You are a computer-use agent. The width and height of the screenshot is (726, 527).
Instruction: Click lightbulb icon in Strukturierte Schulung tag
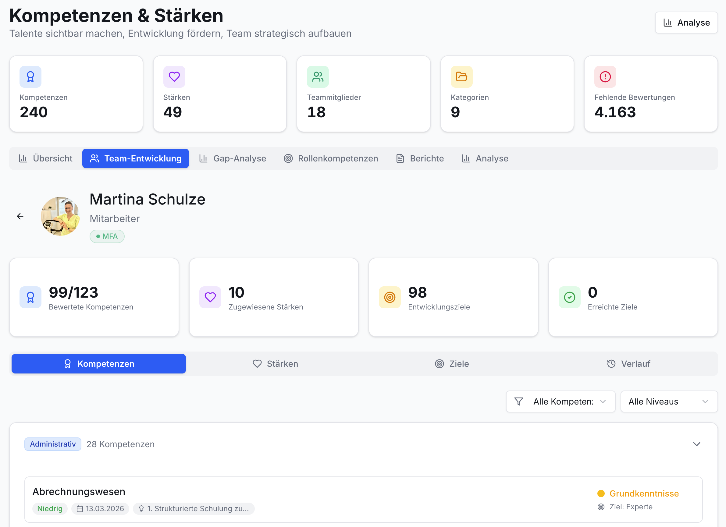(x=141, y=508)
